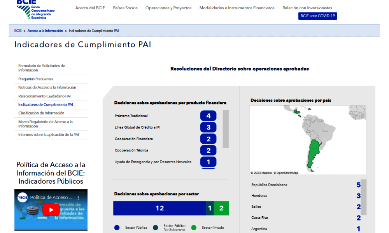
Task: Open Acerca del BCIE menu
Action: coord(90,8)
